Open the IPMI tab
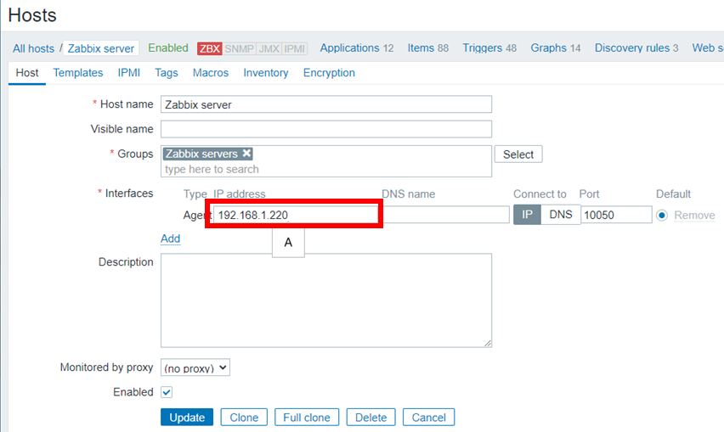724x432 pixels. tap(129, 73)
